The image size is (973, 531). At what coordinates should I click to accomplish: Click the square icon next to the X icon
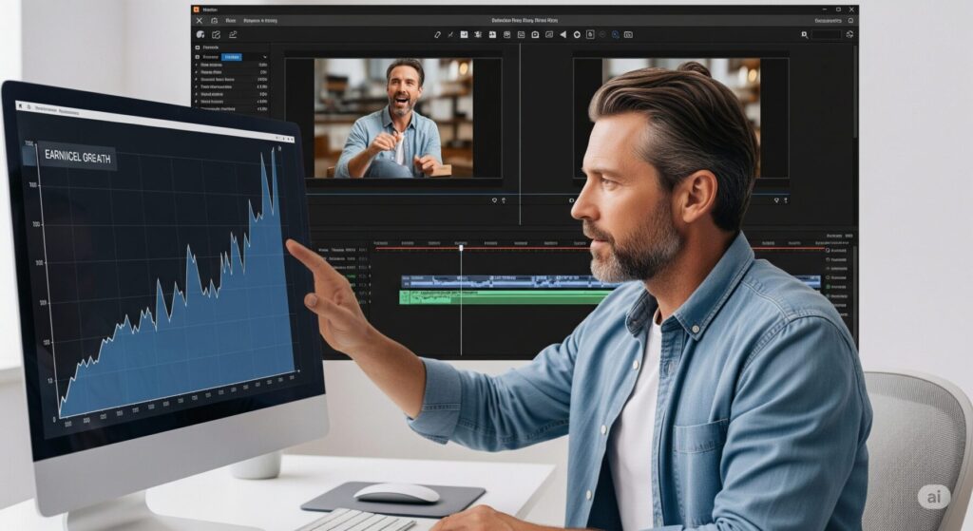pyautogui.click(x=214, y=21)
